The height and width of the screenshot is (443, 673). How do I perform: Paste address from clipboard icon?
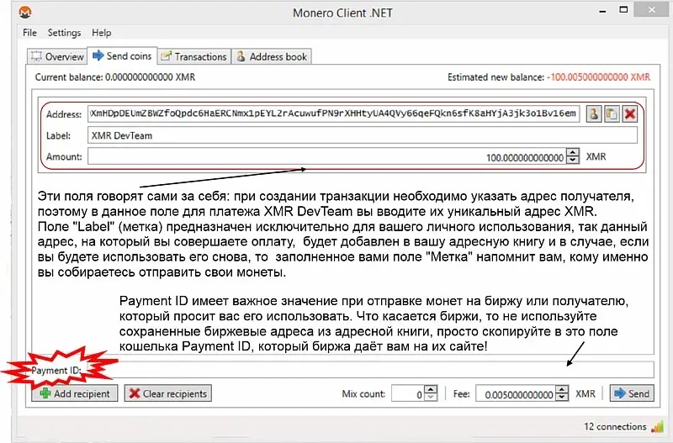click(x=612, y=114)
